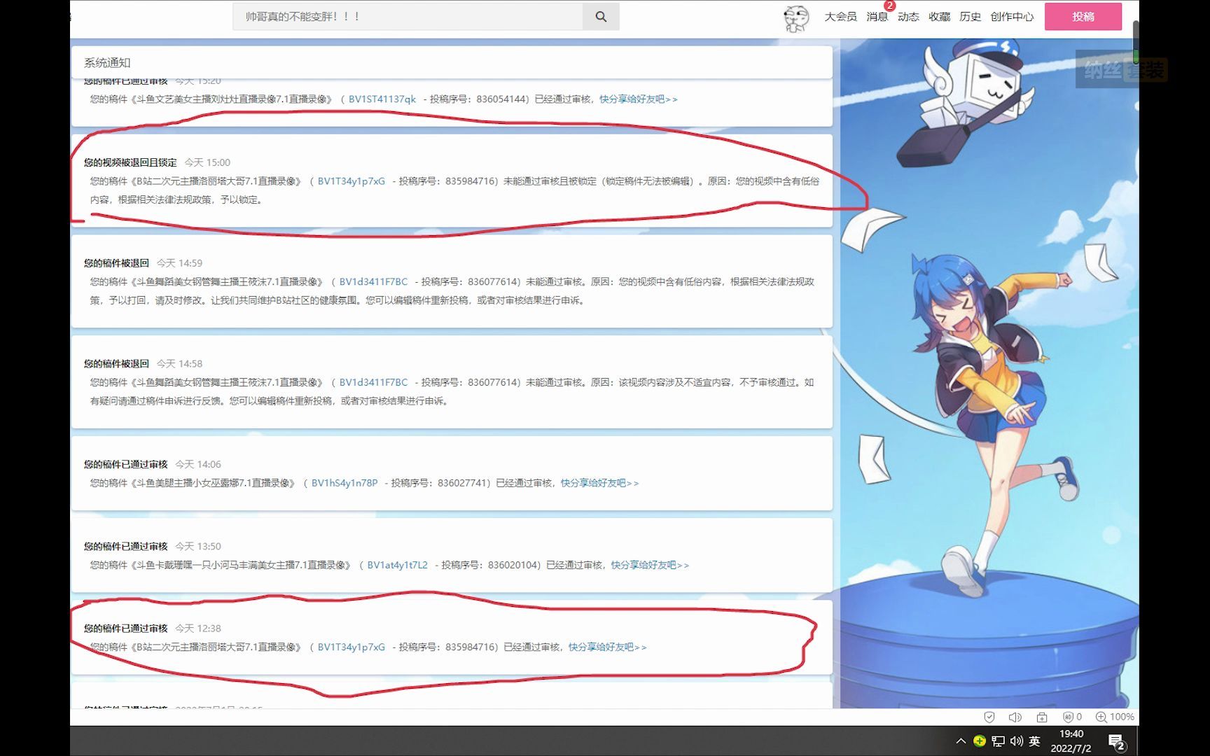The width and height of the screenshot is (1210, 756).
Task: Open video link BV1ST41137qk
Action: [x=382, y=99]
